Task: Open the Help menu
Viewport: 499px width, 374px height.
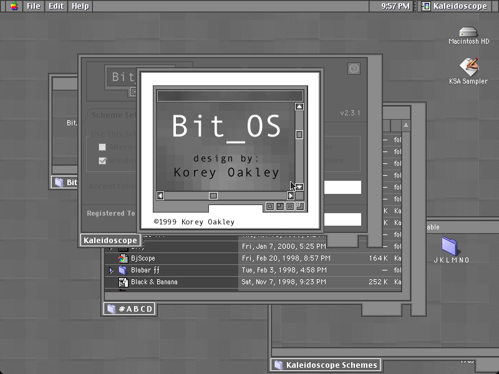Action: [x=80, y=6]
